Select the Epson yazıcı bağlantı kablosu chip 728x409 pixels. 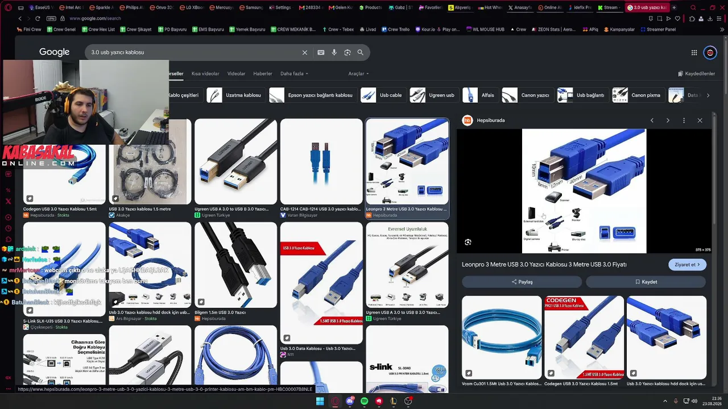click(x=312, y=95)
